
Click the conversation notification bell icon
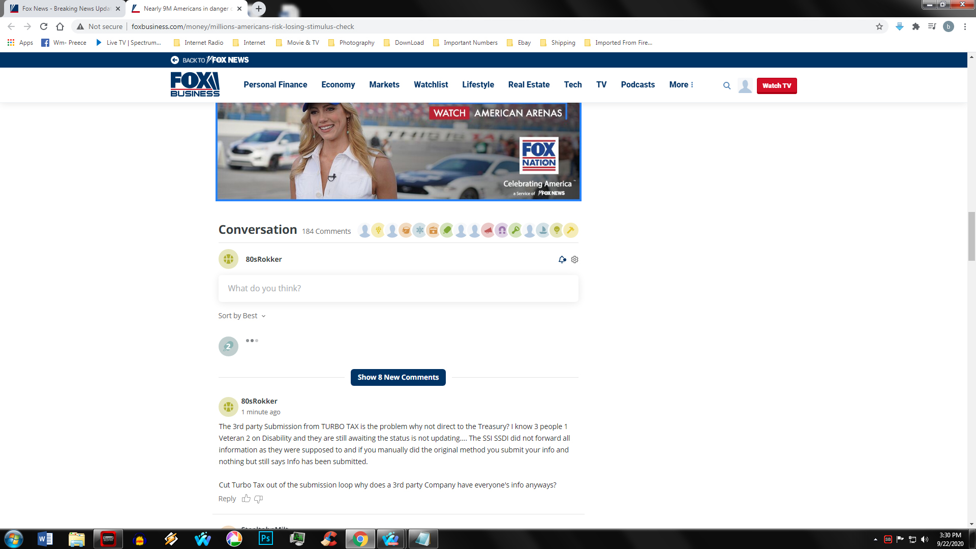[562, 259]
